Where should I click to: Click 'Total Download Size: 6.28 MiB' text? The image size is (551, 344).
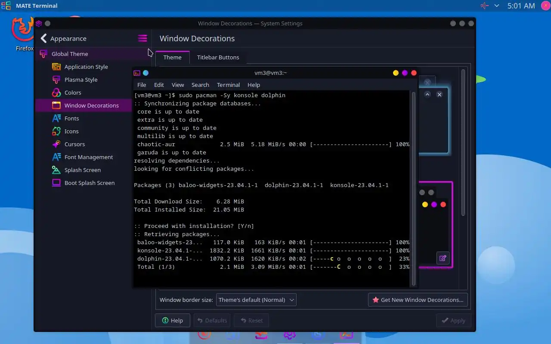(x=189, y=201)
